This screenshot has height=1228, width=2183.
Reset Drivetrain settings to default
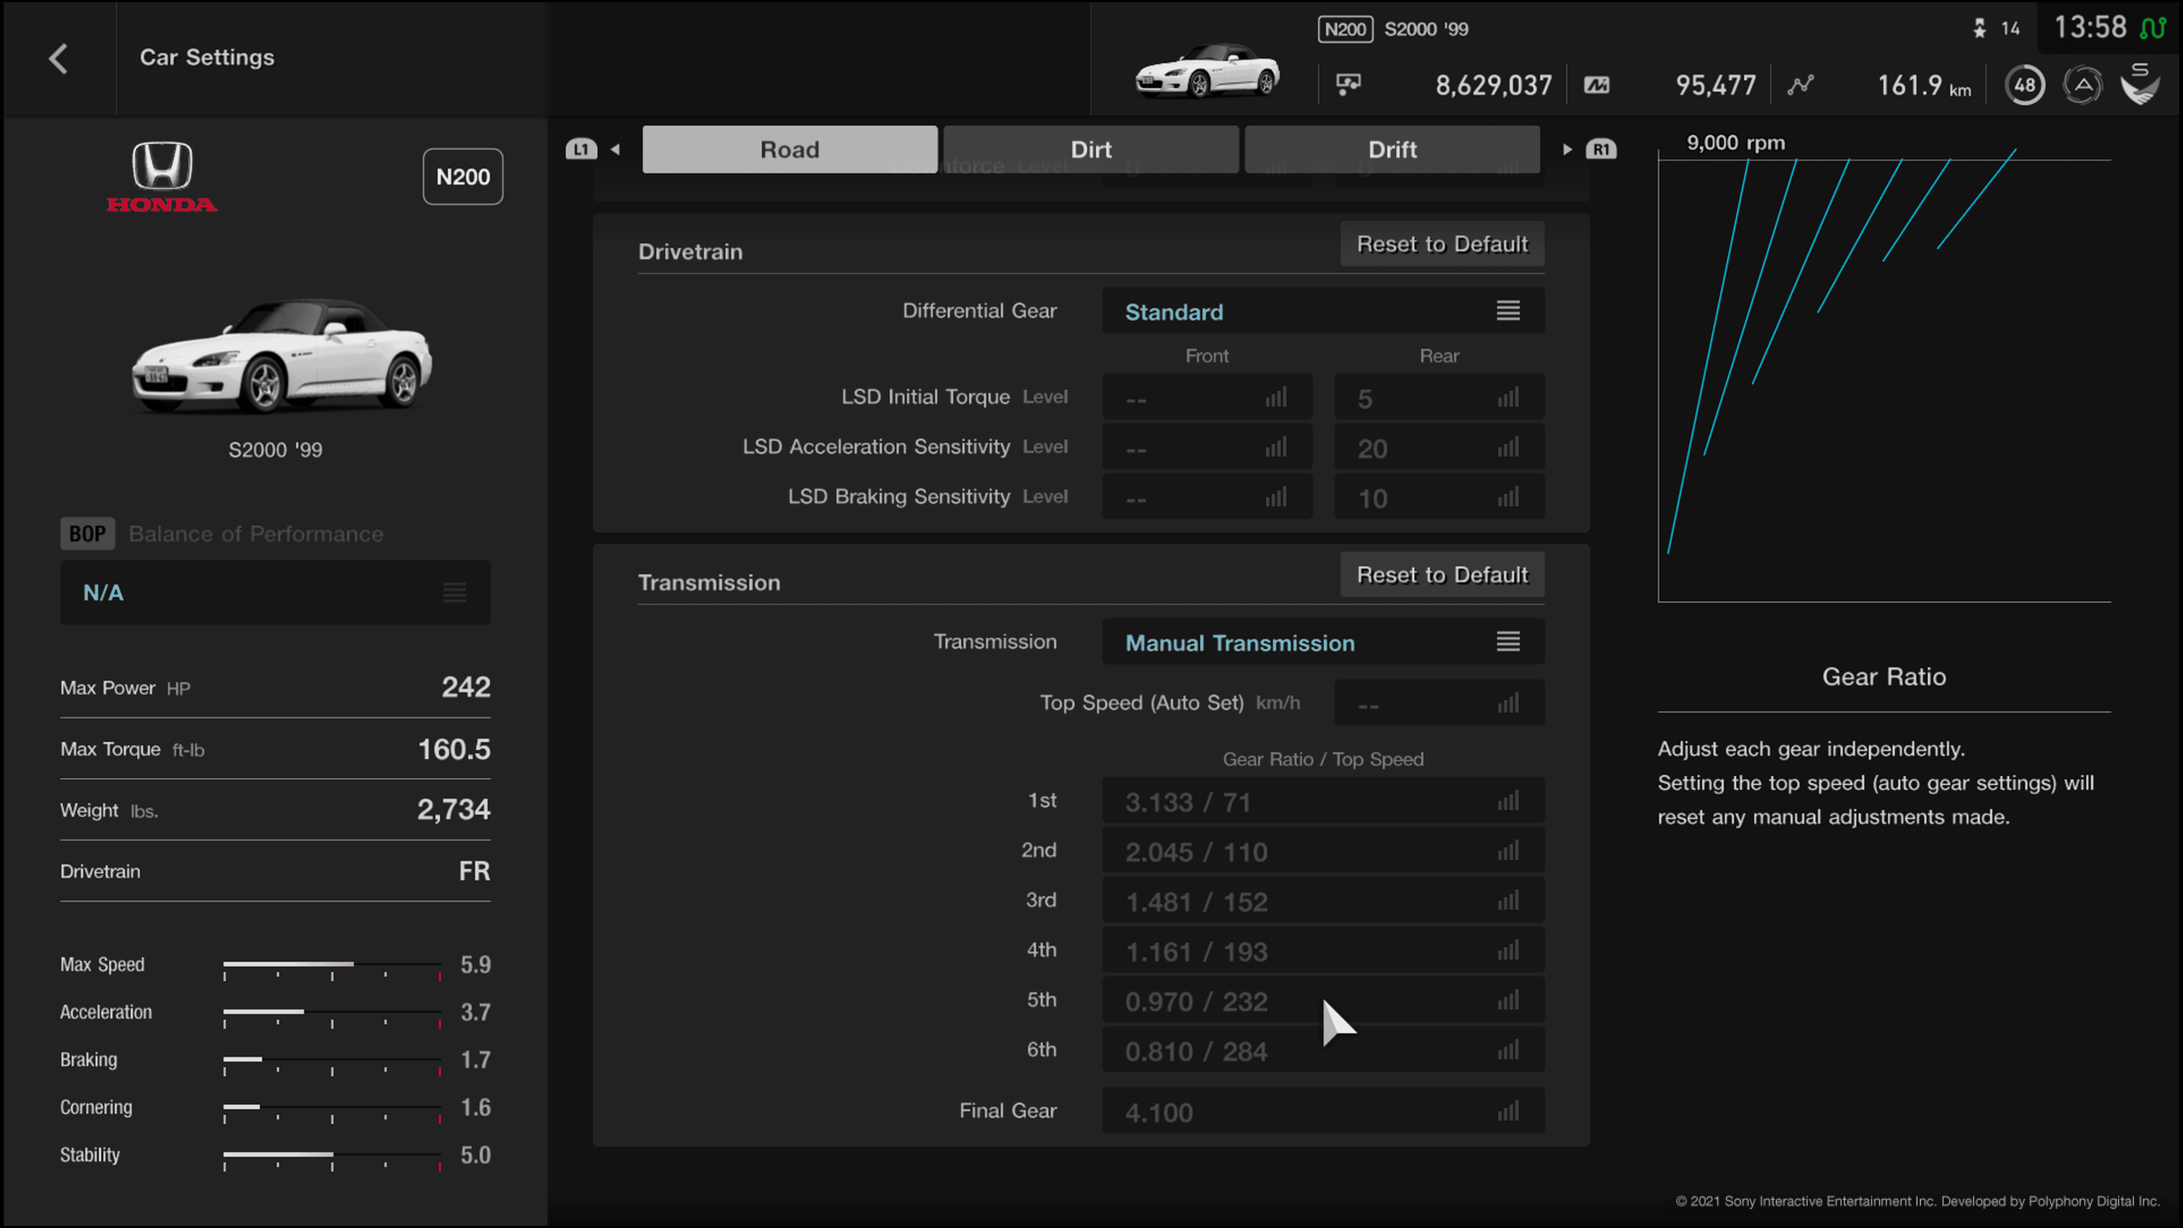coord(1442,244)
